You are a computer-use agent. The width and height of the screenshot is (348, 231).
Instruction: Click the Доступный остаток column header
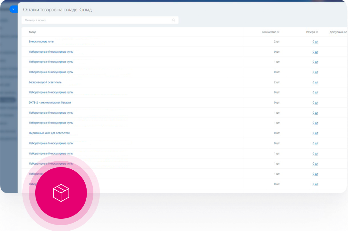pyautogui.click(x=338, y=32)
